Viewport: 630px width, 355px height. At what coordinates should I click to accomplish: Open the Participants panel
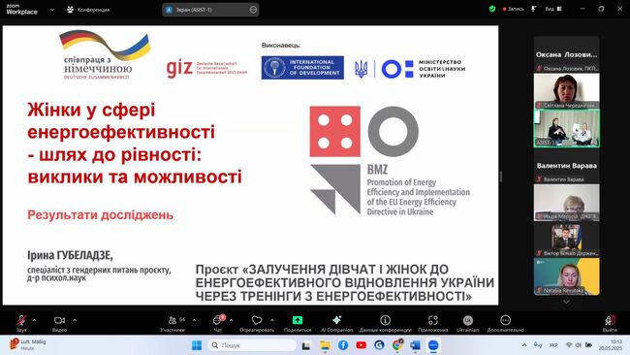point(173,320)
